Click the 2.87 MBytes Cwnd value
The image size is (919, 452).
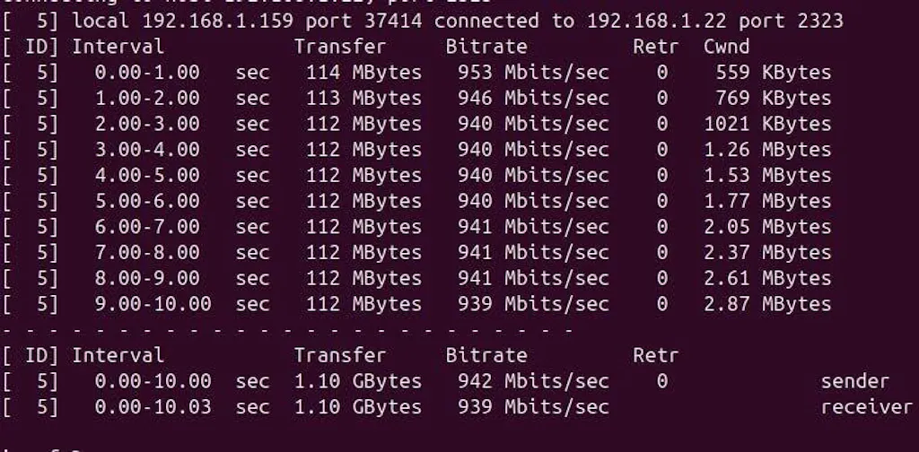tap(767, 304)
